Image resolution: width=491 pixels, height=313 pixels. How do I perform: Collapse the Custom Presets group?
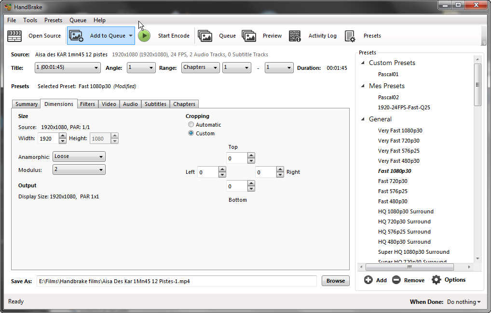[363, 63]
